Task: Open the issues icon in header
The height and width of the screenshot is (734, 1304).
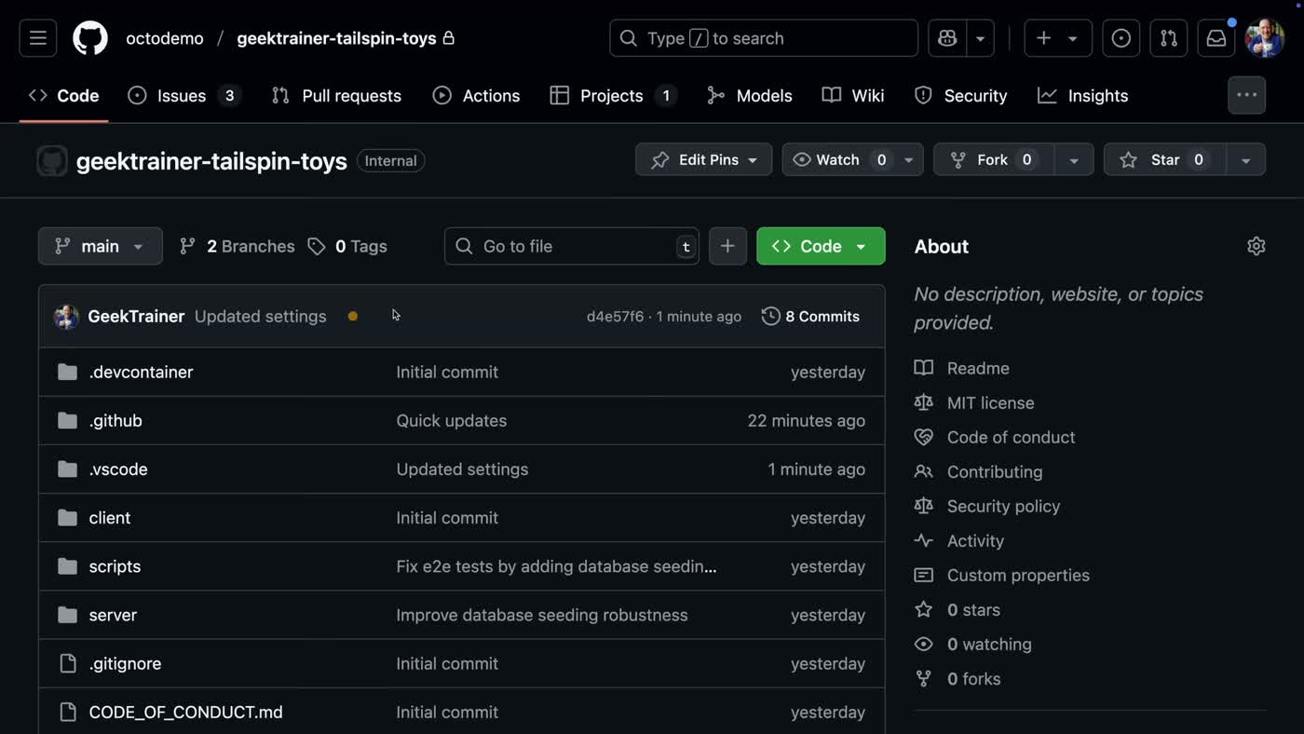Action: [1121, 38]
